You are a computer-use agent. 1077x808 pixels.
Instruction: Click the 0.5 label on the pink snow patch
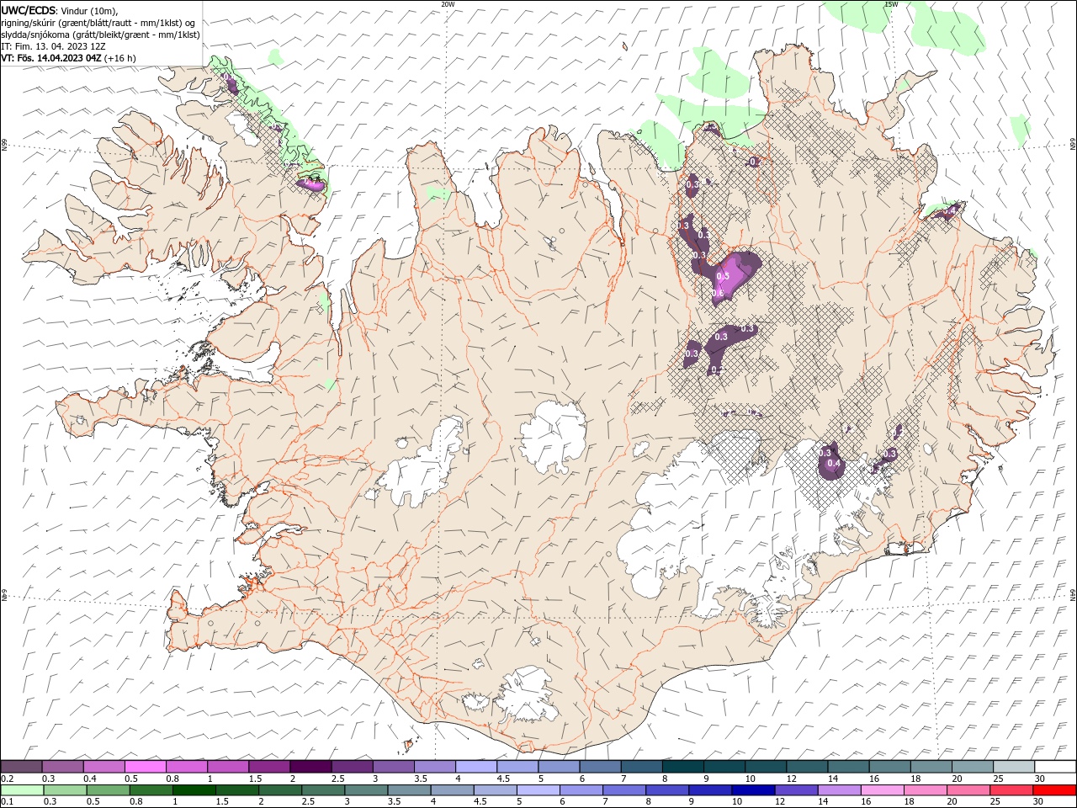pyautogui.click(x=723, y=276)
